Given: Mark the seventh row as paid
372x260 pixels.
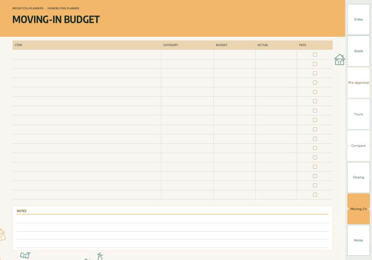Looking at the screenshot, I should click(315, 111).
